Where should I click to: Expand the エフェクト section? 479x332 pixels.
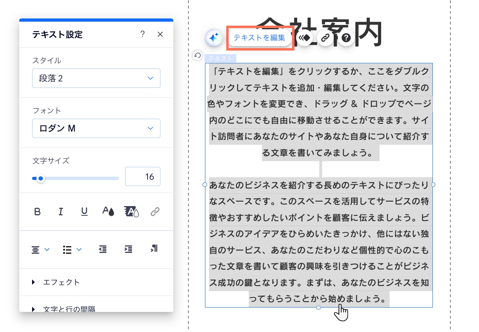click(56, 282)
